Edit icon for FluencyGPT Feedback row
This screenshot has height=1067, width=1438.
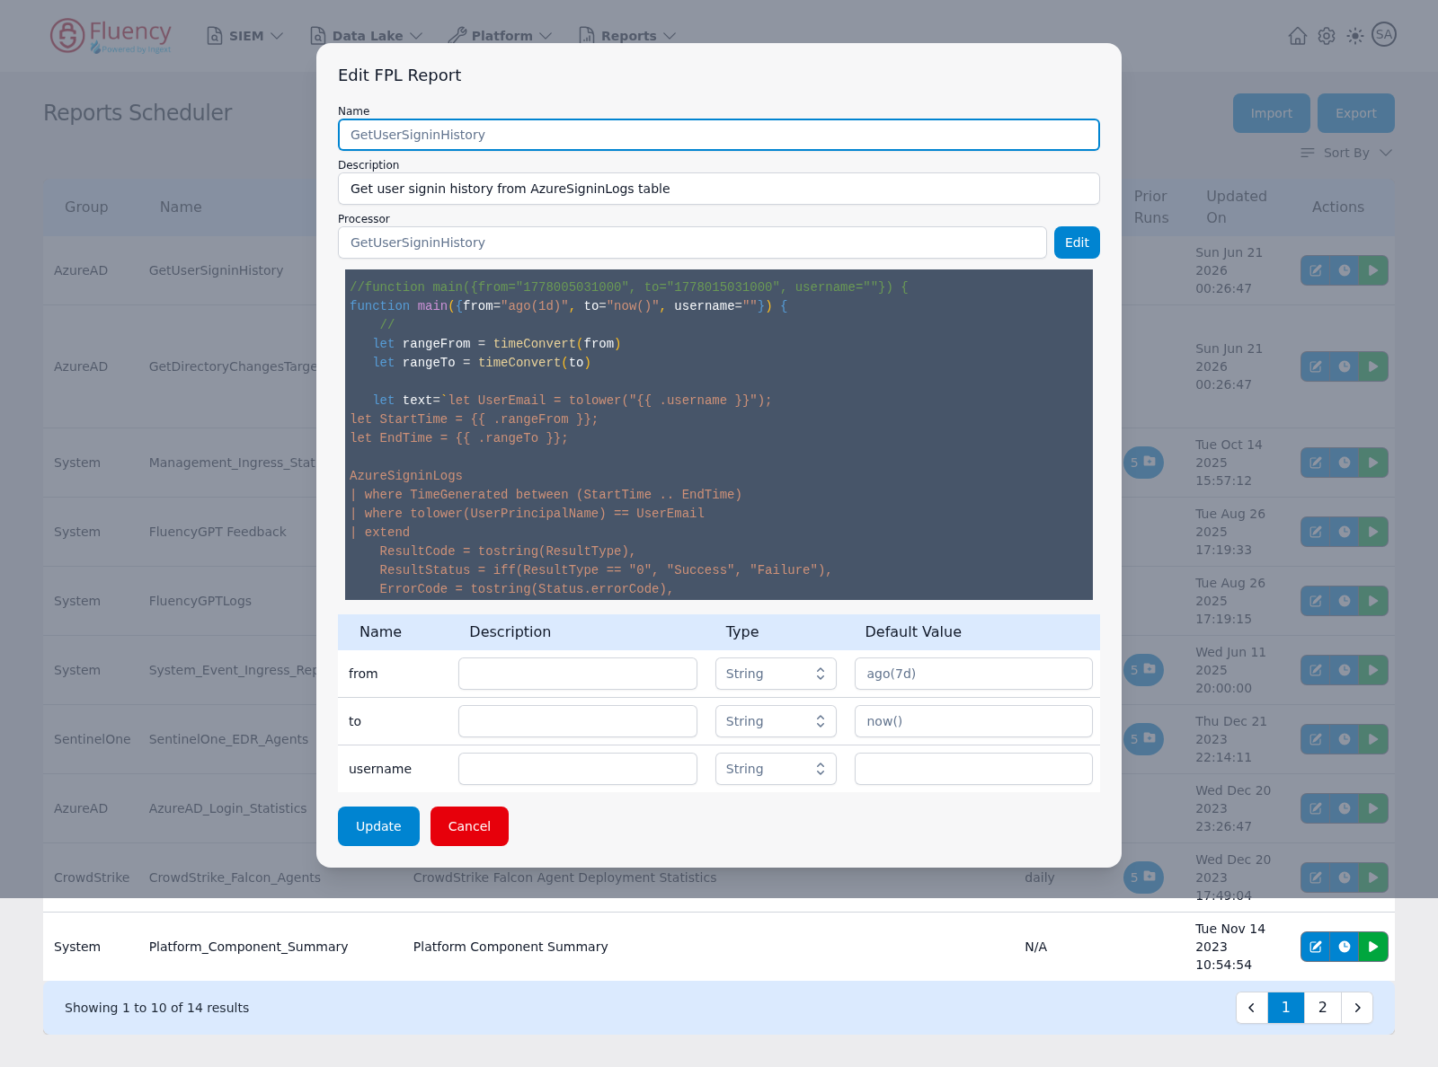pyautogui.click(x=1316, y=532)
